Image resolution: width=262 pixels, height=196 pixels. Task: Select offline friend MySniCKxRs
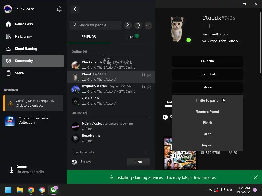(111, 126)
